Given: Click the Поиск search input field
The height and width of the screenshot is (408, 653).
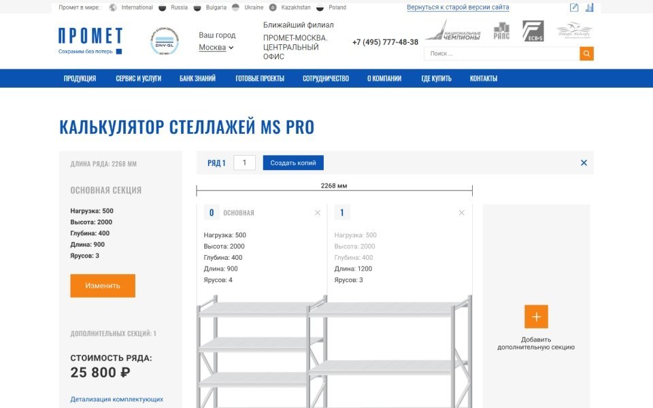Looking at the screenshot, I should pos(501,53).
